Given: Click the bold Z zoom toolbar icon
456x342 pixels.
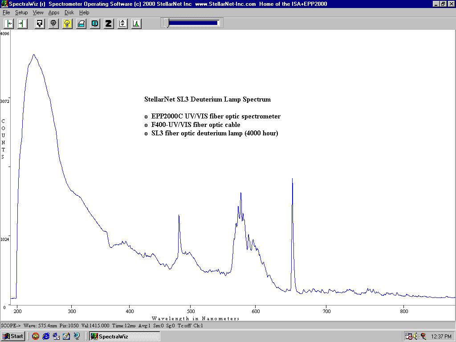Looking at the screenshot, I should click(109, 24).
